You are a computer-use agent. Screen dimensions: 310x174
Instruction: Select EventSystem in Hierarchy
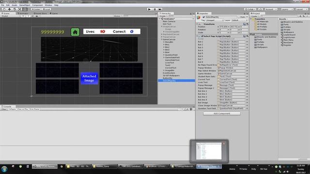(169, 73)
